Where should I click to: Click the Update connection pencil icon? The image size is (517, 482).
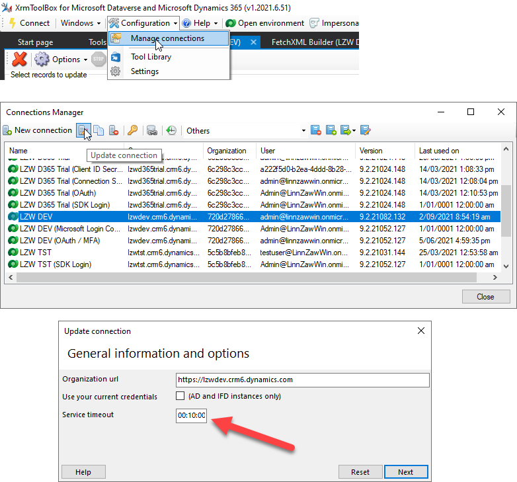pos(83,130)
